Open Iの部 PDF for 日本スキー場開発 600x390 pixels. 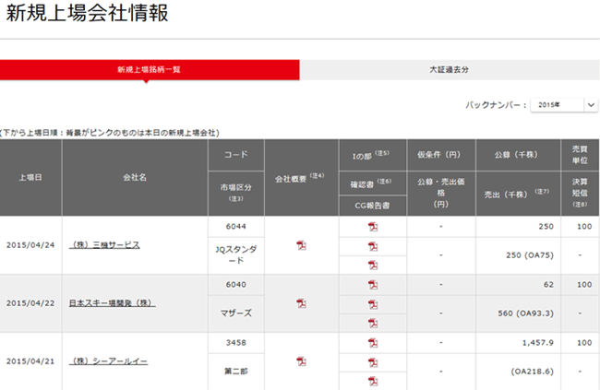tap(373, 285)
